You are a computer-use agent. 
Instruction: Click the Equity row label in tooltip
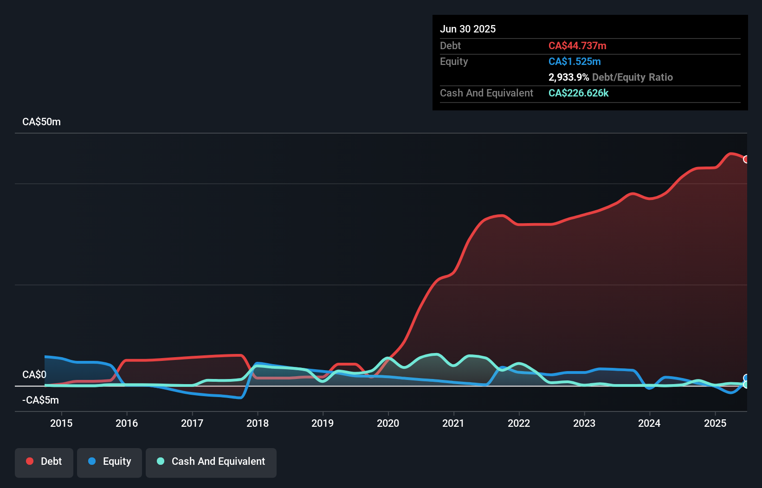coord(454,62)
